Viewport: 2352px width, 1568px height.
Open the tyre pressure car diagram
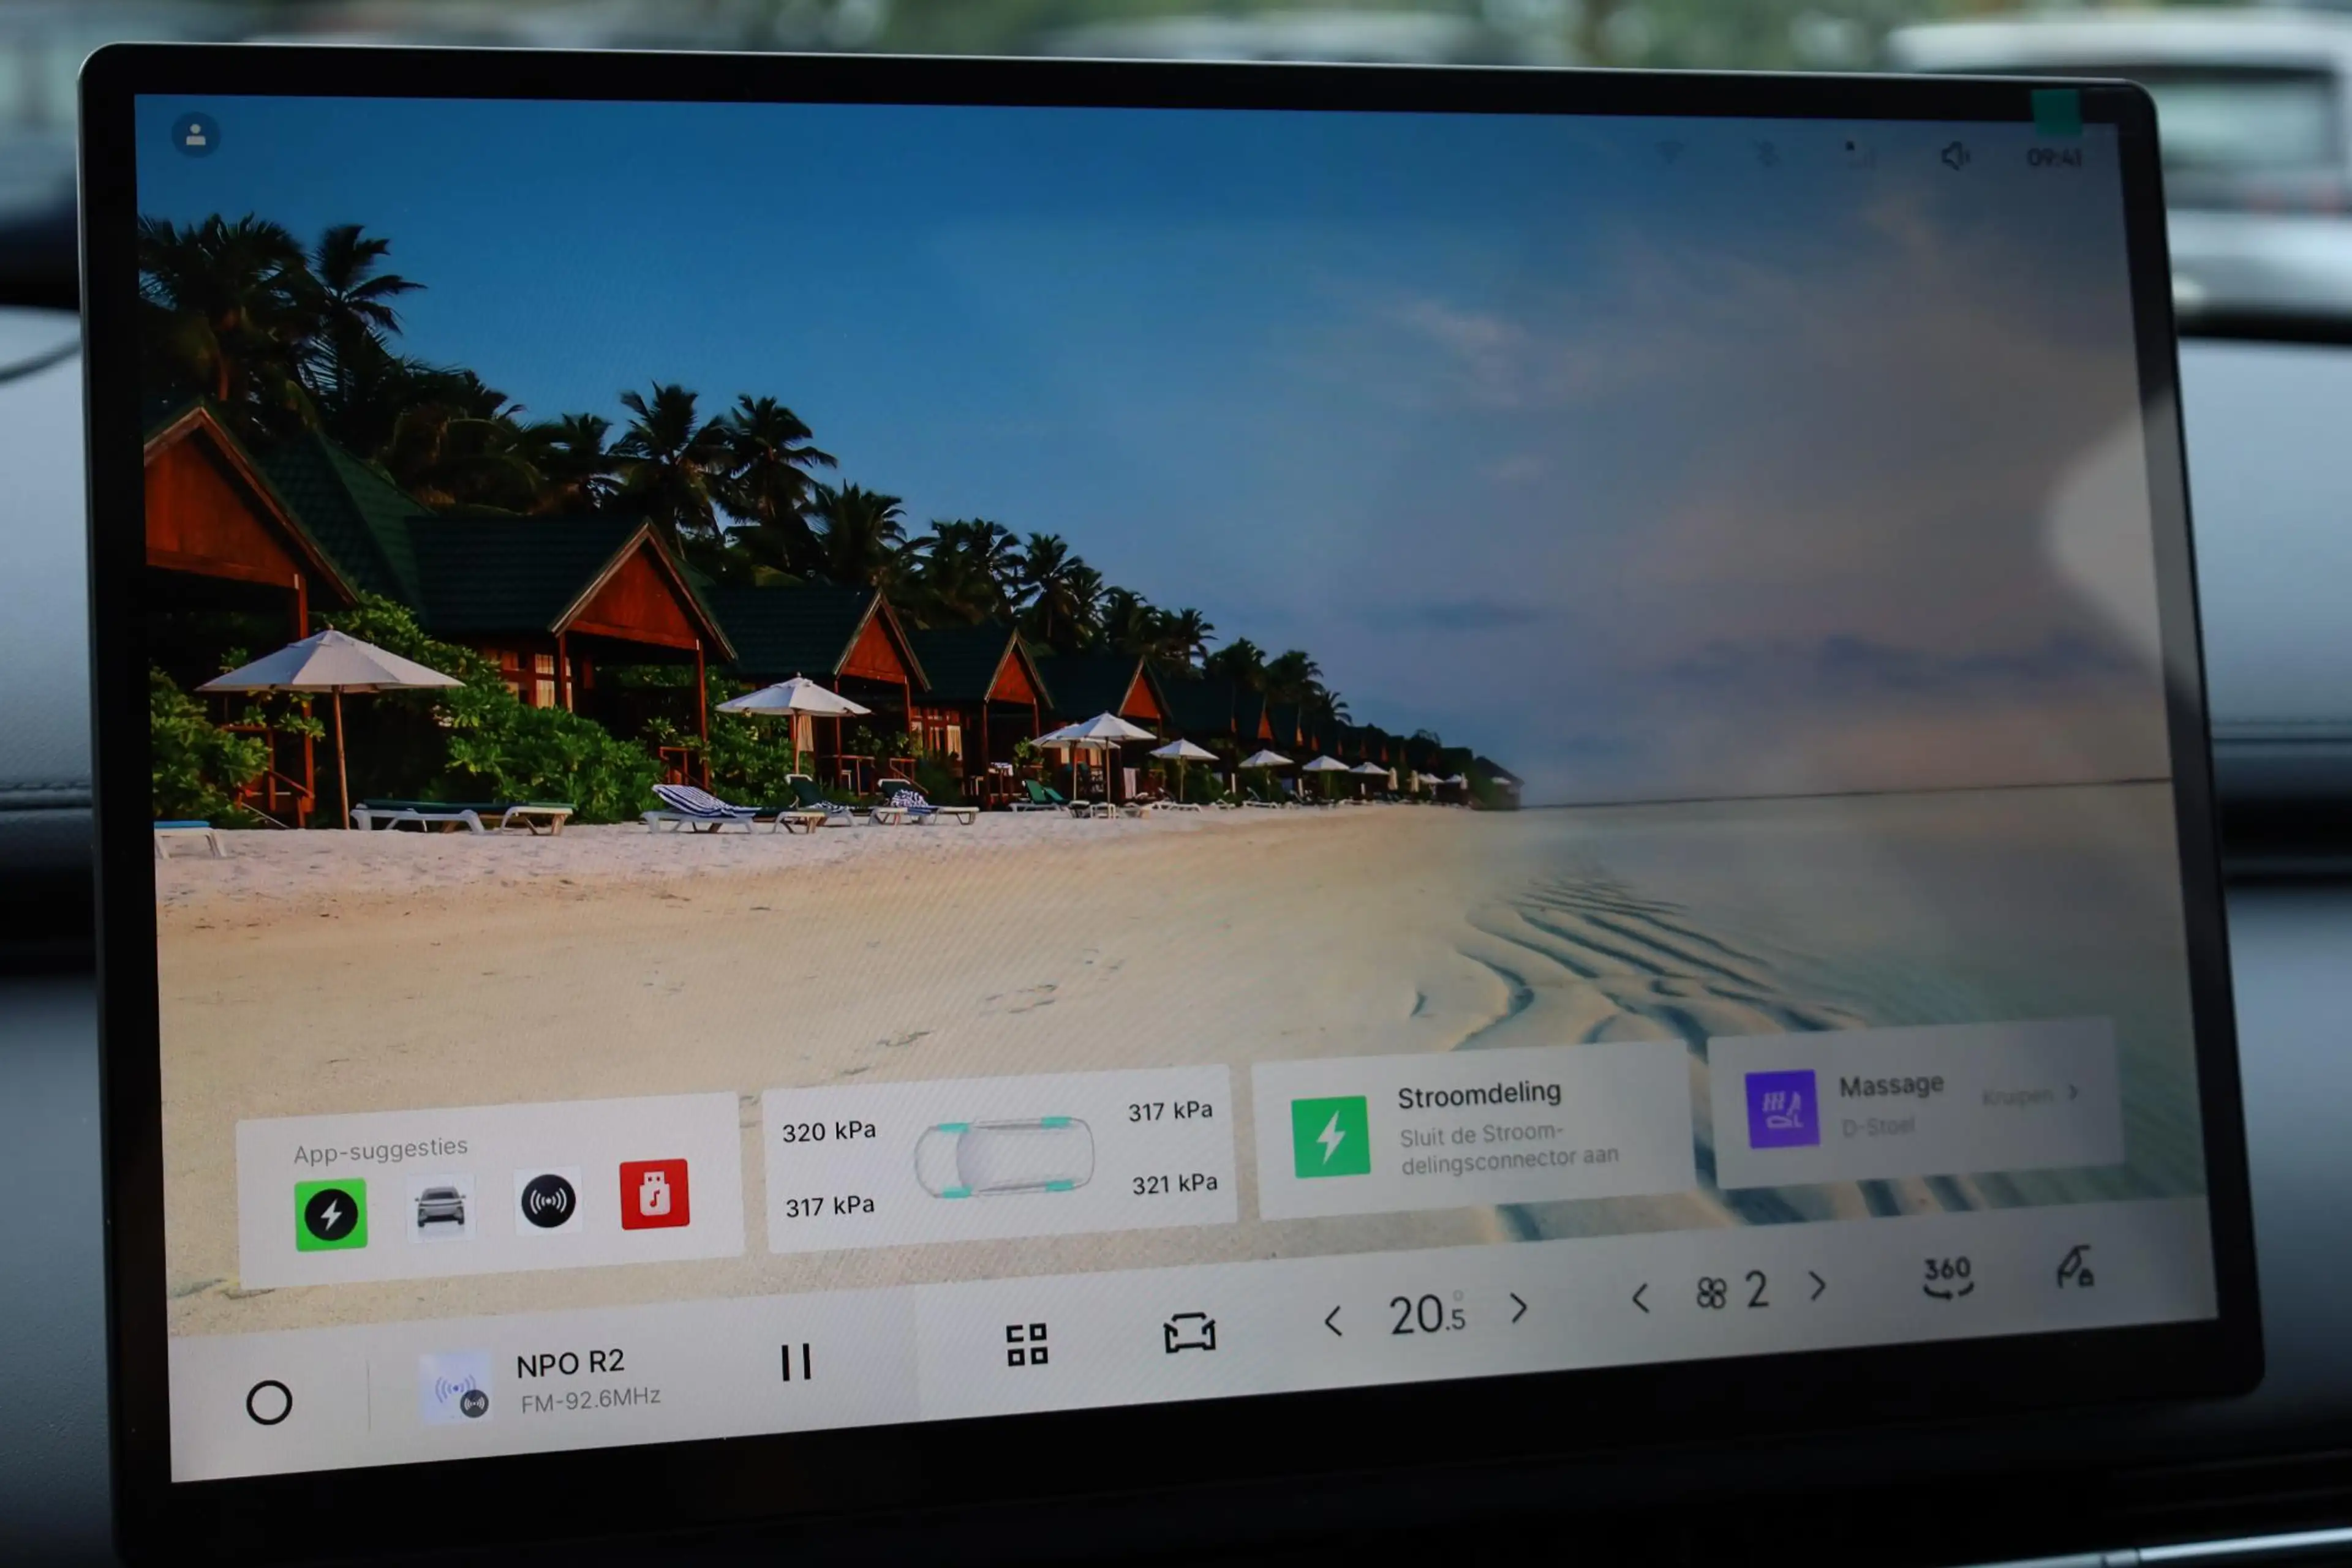[1003, 1157]
